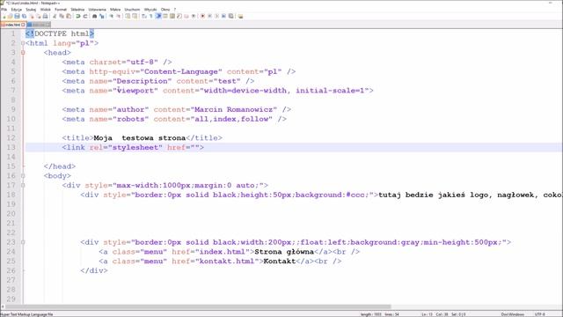Click the Copy toolbar icon

click(62, 16)
